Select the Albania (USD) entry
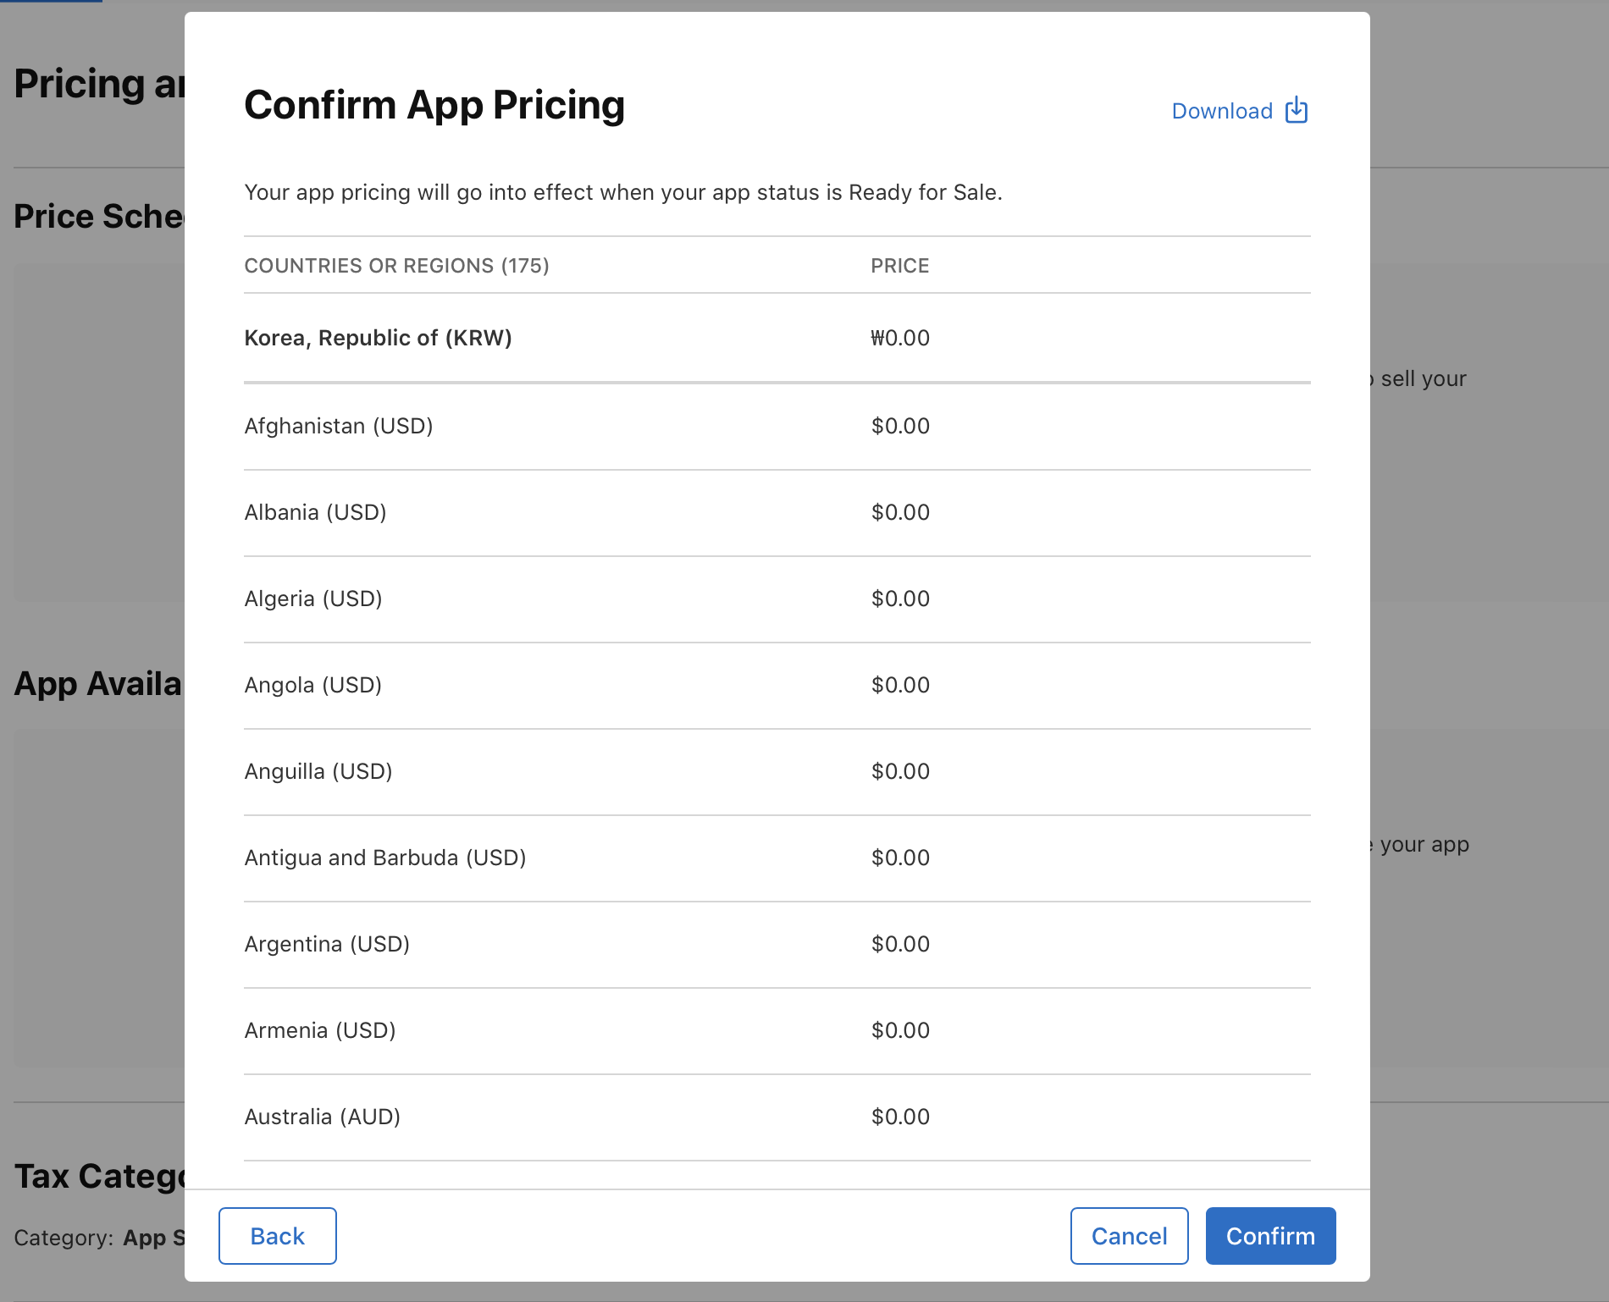 click(x=315, y=512)
